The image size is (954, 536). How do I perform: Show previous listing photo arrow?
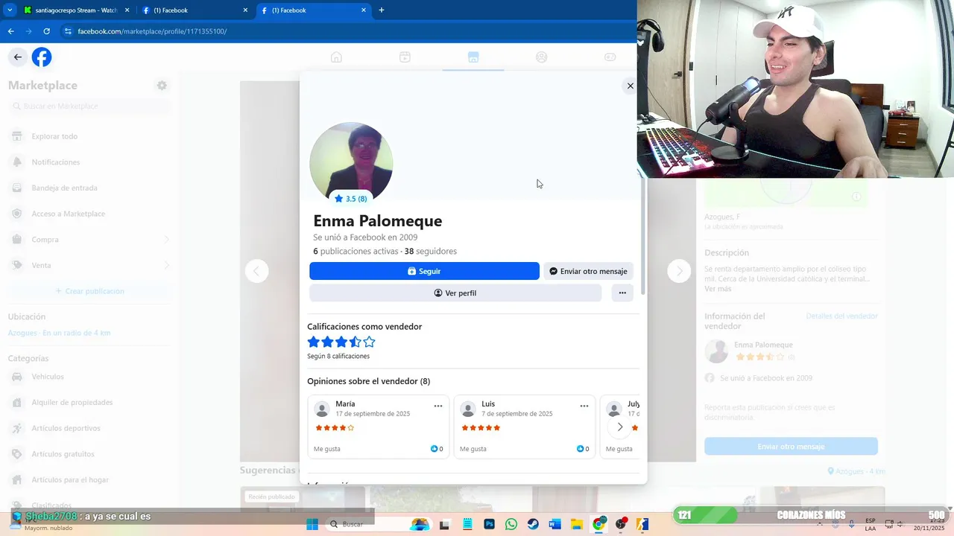[x=256, y=271]
